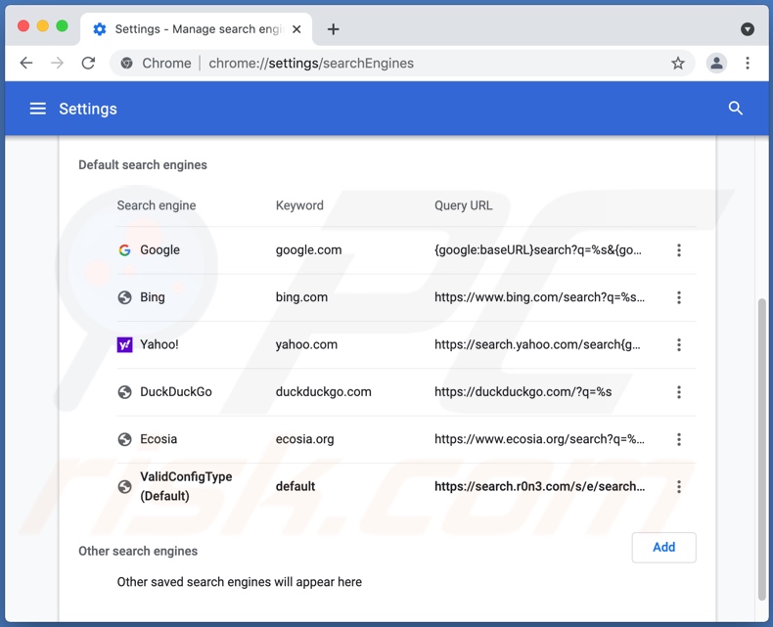Reload the page
Screen dimensions: 773x627
click(x=88, y=64)
